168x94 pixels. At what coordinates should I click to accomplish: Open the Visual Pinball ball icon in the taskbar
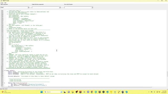123,92
